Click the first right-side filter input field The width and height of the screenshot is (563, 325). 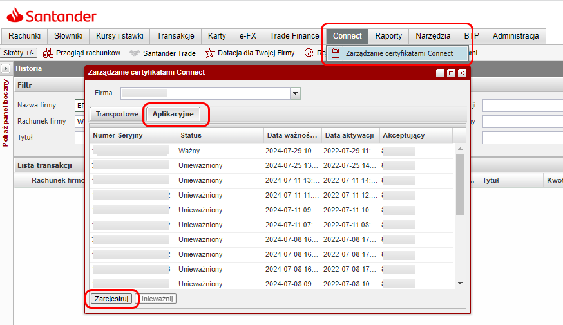[523, 106]
